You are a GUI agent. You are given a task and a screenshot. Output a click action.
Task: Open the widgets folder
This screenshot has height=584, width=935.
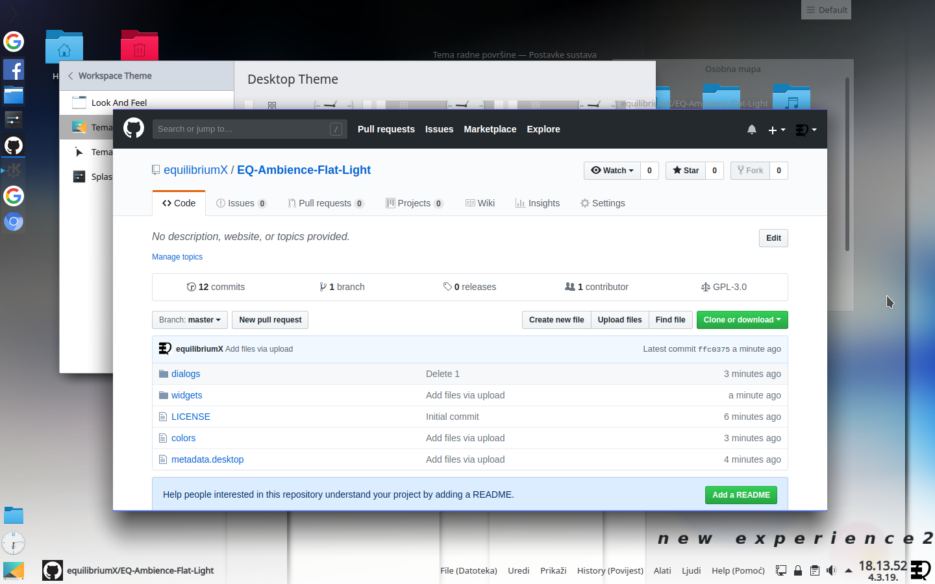pyautogui.click(x=186, y=395)
